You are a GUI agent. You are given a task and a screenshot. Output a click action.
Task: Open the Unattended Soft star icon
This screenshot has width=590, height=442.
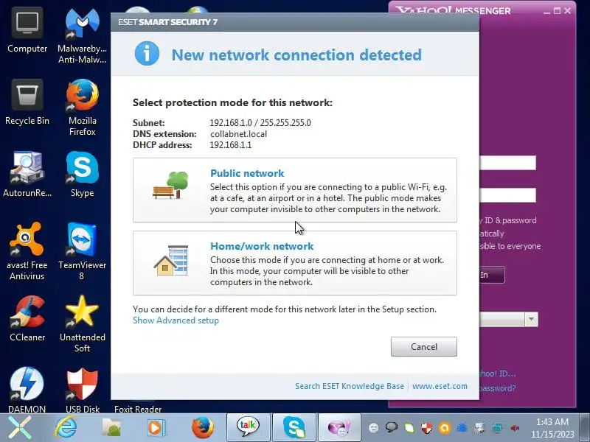82,324
